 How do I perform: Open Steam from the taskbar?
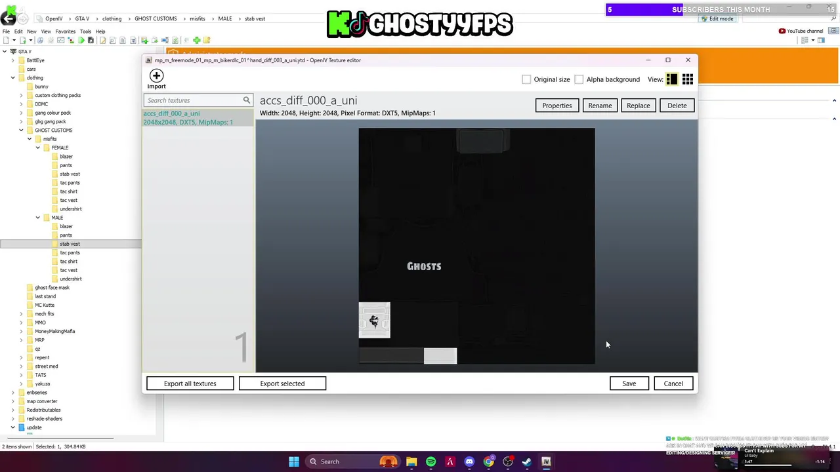pos(526,462)
